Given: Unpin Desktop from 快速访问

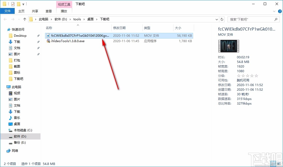Looking at the screenshot, I should coord(38,36).
